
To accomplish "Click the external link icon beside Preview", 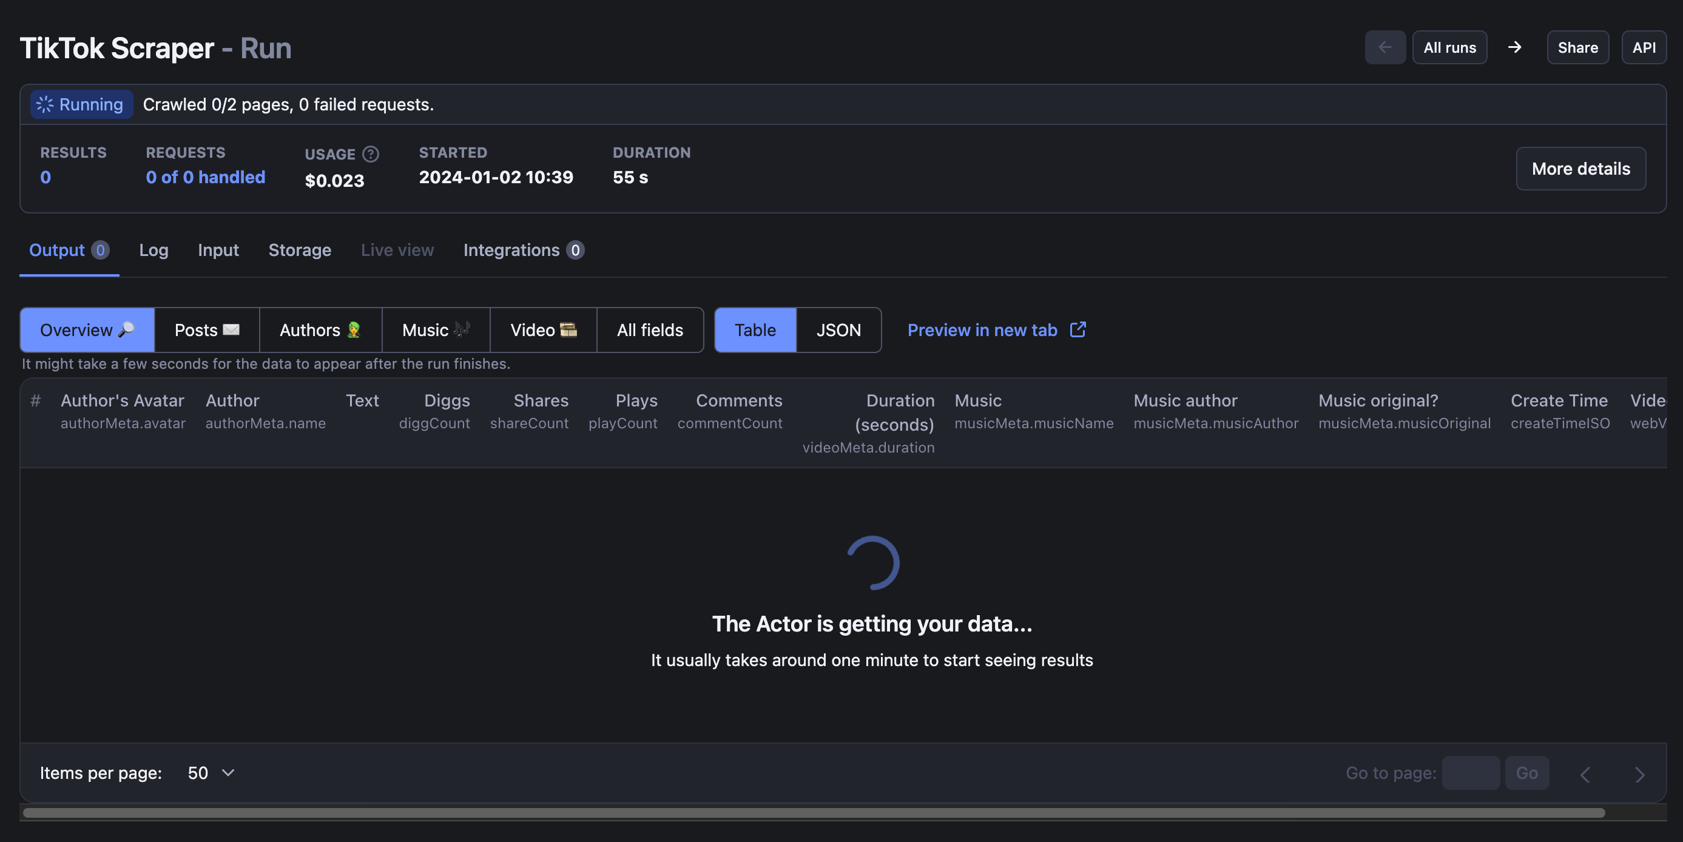I will 1078,330.
